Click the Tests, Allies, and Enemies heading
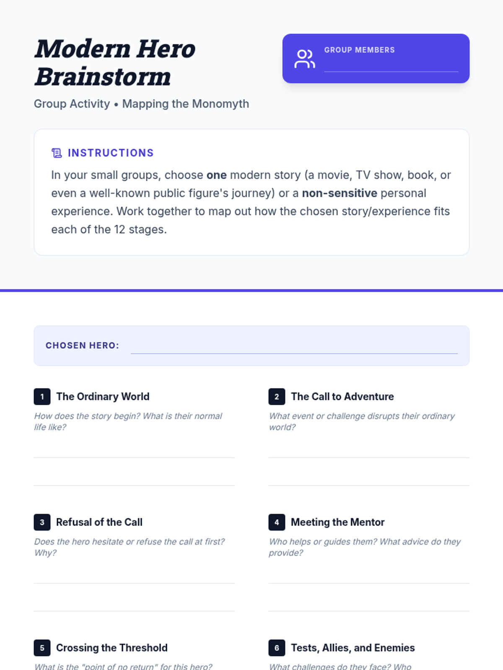 353,648
